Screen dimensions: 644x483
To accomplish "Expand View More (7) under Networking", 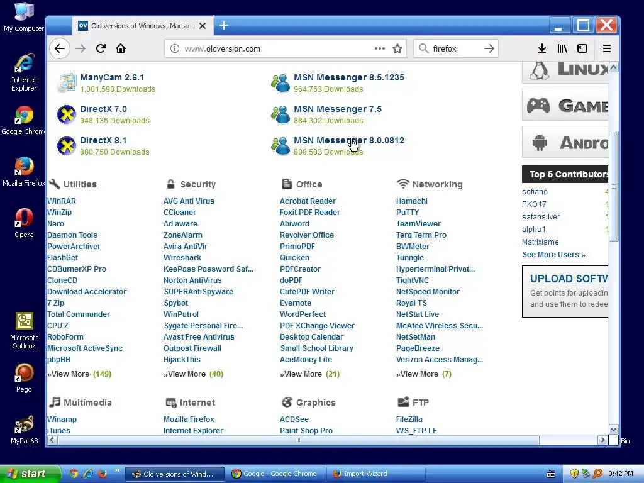I will pos(424,374).
